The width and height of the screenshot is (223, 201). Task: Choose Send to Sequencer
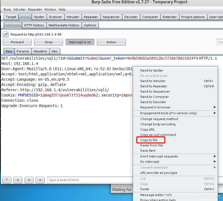175,91
